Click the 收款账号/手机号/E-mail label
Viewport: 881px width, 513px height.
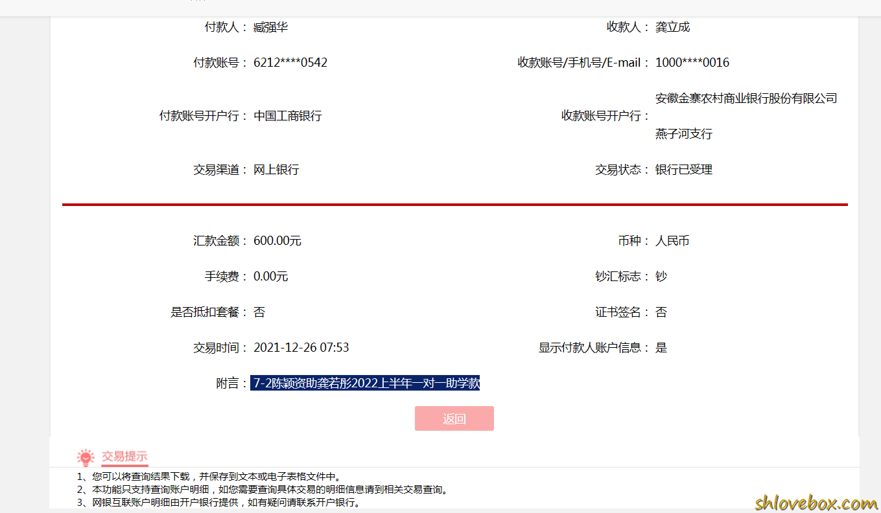pyautogui.click(x=583, y=63)
